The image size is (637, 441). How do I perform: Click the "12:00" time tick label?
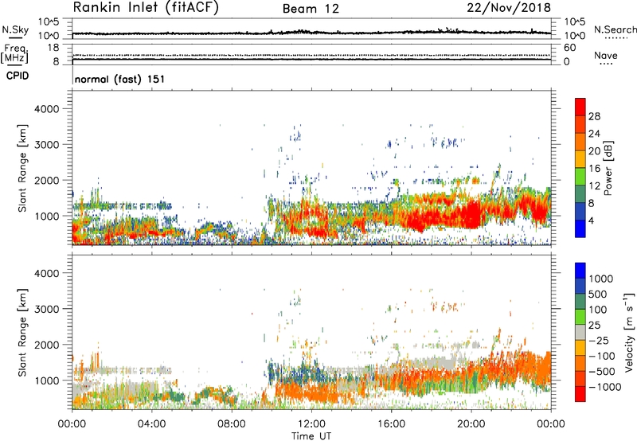(x=311, y=424)
